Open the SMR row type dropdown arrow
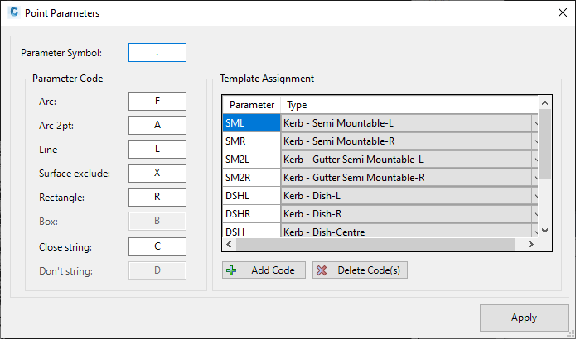Viewport: 576px width, 339px height. click(x=535, y=141)
